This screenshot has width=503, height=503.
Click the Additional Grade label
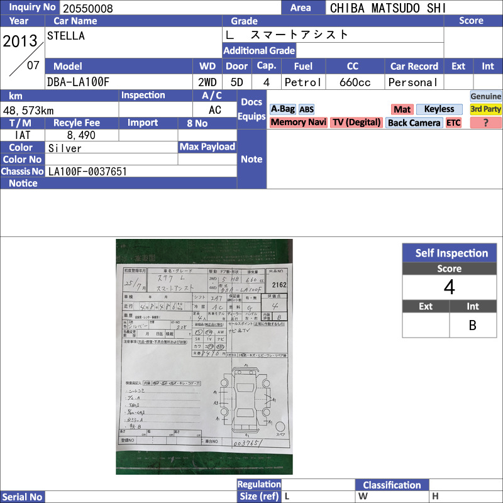pos(259,50)
